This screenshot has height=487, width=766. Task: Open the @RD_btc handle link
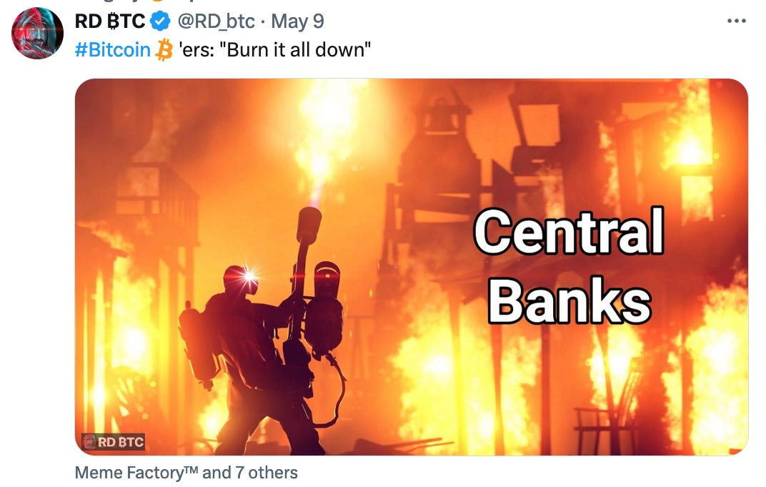coord(216,21)
